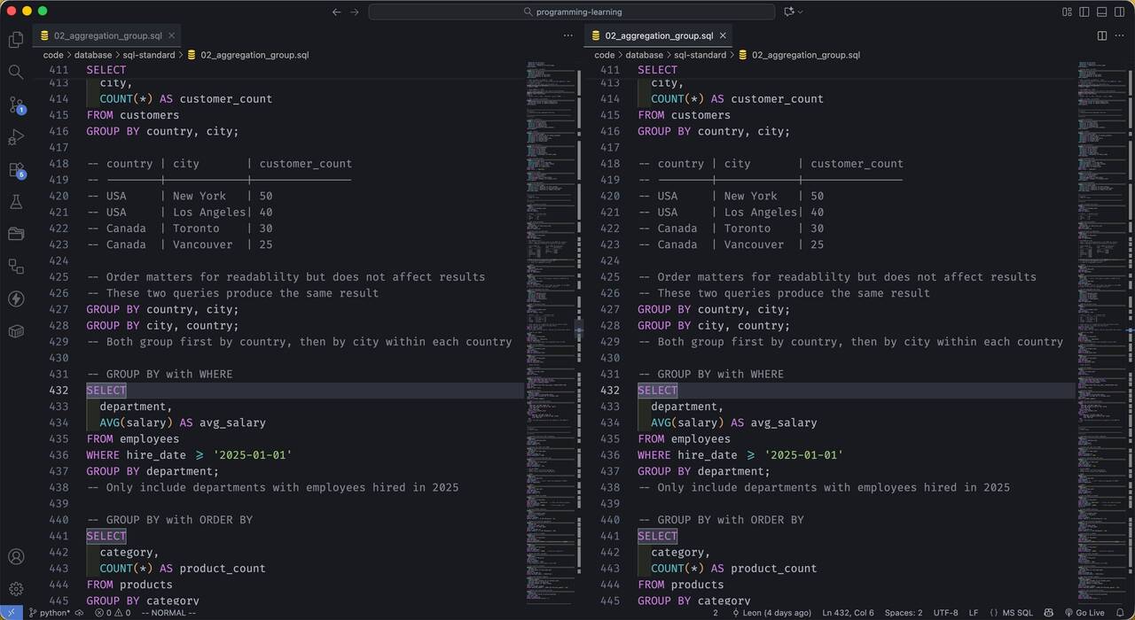
Task: Click 'code' in the left breadcrumb
Action: tap(53, 55)
